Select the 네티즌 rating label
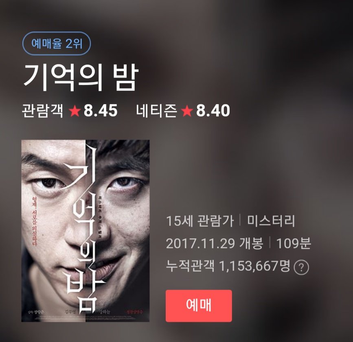 156,111
